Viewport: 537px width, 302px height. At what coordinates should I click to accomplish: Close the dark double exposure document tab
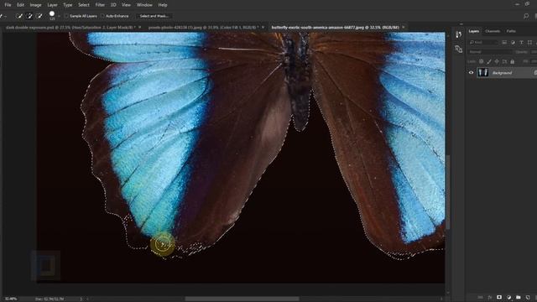pos(140,27)
